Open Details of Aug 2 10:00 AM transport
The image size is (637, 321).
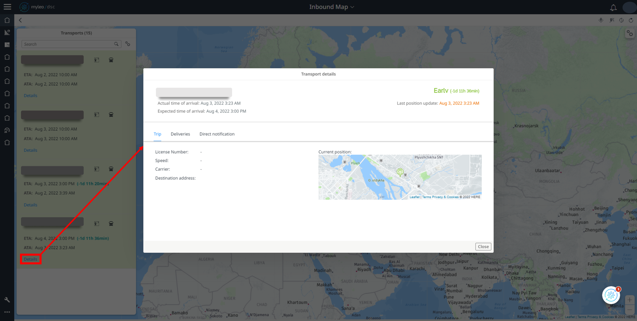[30, 96]
